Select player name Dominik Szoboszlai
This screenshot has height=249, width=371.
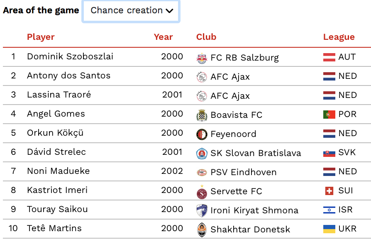coord(70,57)
